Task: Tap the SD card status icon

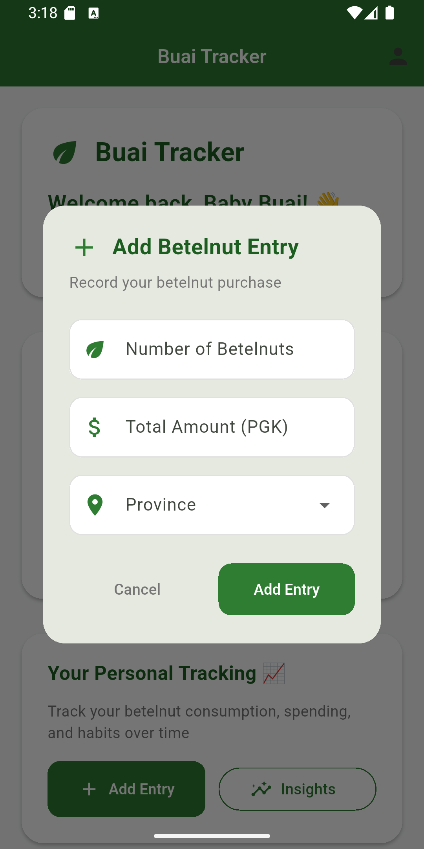Action: 70,13
